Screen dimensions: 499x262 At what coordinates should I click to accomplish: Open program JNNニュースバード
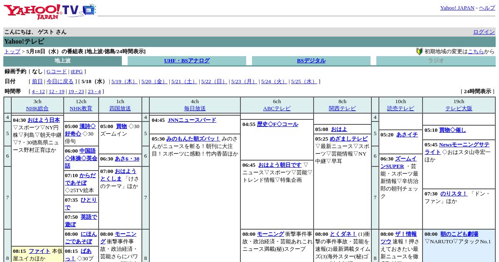pyautogui.click(x=192, y=120)
